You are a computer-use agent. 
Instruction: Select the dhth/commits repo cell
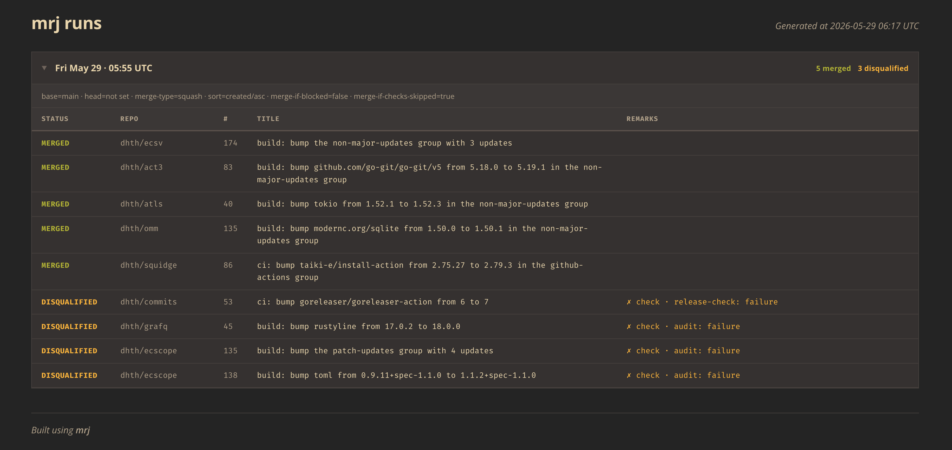149,302
